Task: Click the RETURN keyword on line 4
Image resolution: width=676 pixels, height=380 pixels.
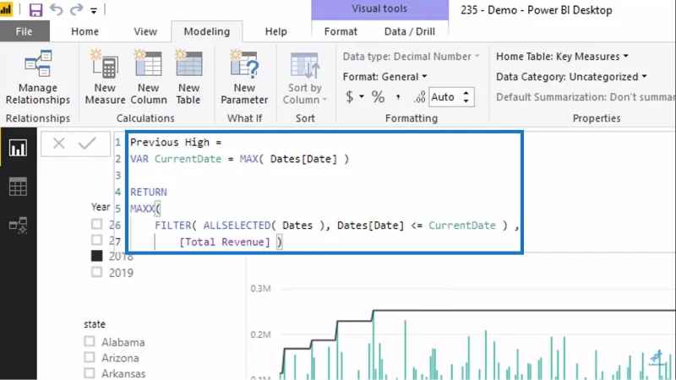Action: click(x=149, y=193)
